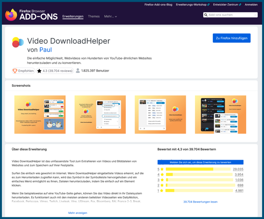Click the Video DownloadHelper add-on icon
Screen dimensions: 264x219
click(x=18, y=42)
